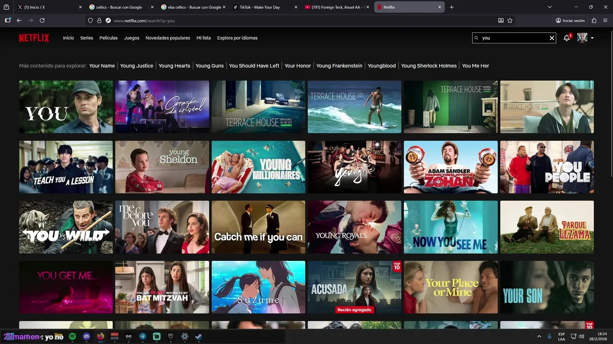Open the Young Sheldon thumbnail
Image resolution: width=613 pixels, height=344 pixels.
162,167
